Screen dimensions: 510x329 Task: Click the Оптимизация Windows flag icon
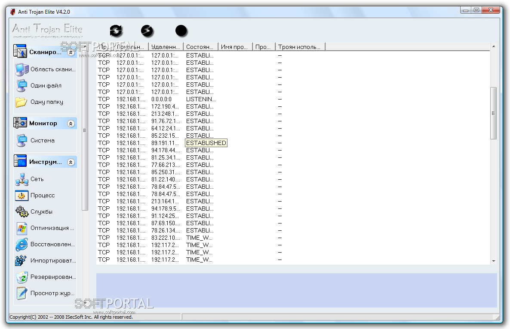22,228
